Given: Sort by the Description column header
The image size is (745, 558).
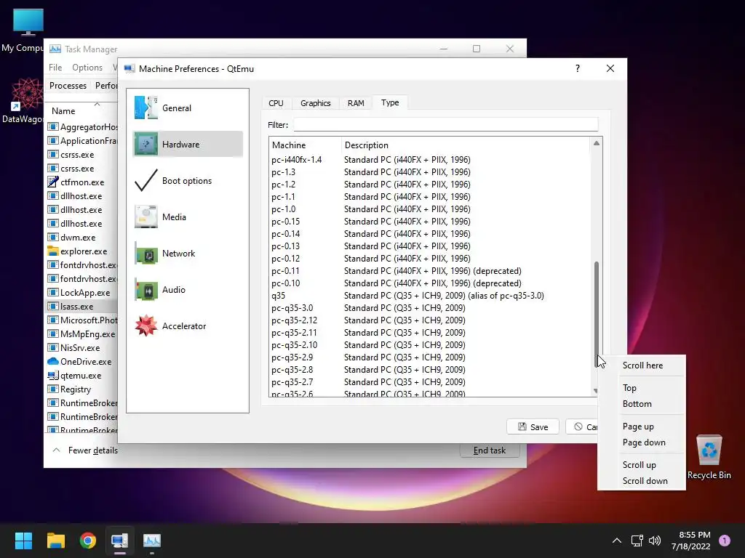Looking at the screenshot, I should tap(466, 145).
